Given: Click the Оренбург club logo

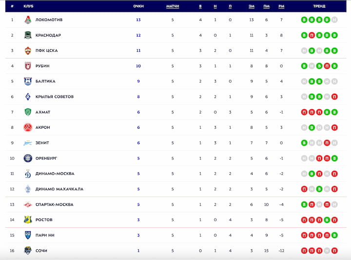Looking at the screenshot, I should tap(28, 159).
